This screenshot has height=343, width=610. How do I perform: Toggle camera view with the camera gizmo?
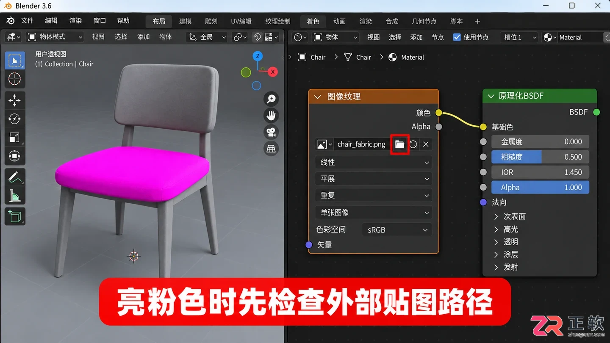pyautogui.click(x=271, y=132)
